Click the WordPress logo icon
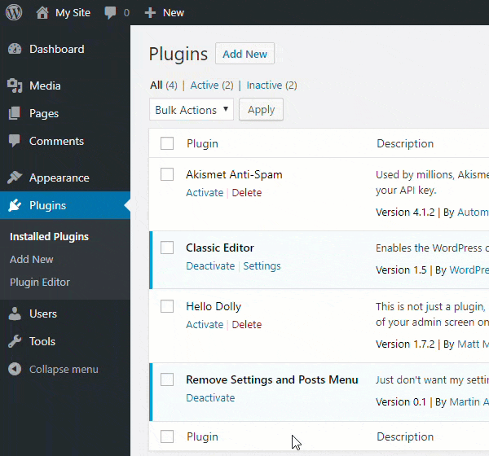This screenshot has height=456, width=489. (x=14, y=12)
